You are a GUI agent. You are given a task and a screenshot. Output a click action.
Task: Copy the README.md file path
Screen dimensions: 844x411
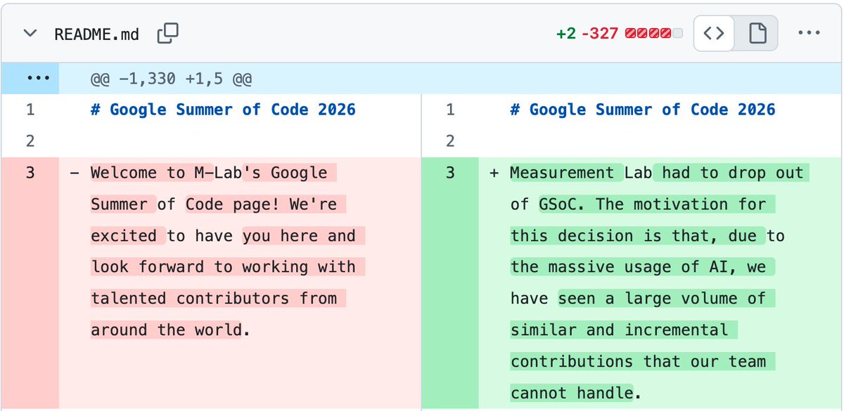pos(168,33)
